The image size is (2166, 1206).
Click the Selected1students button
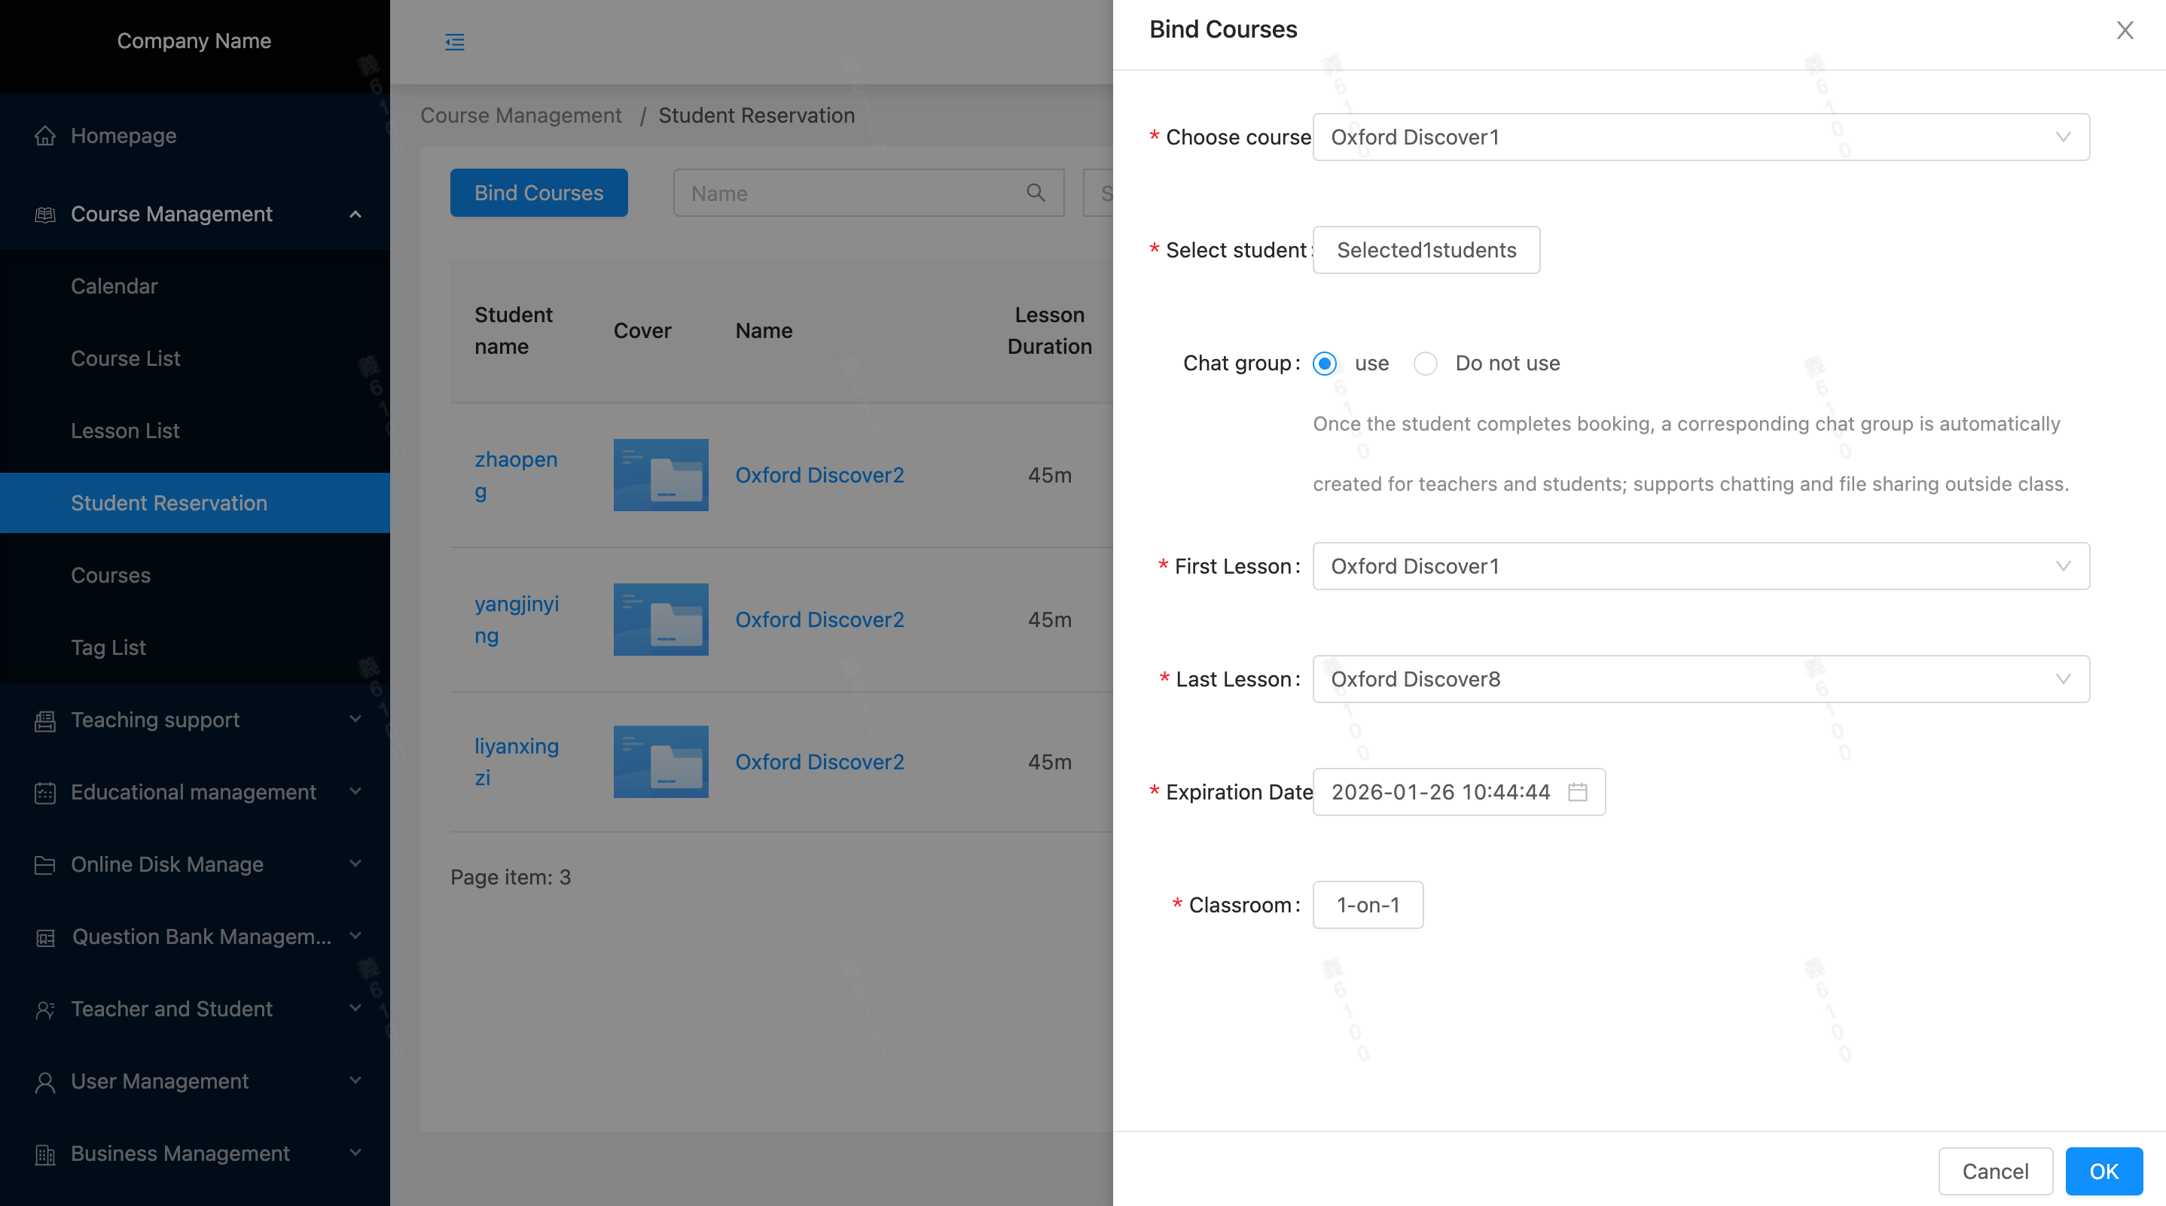1426,250
